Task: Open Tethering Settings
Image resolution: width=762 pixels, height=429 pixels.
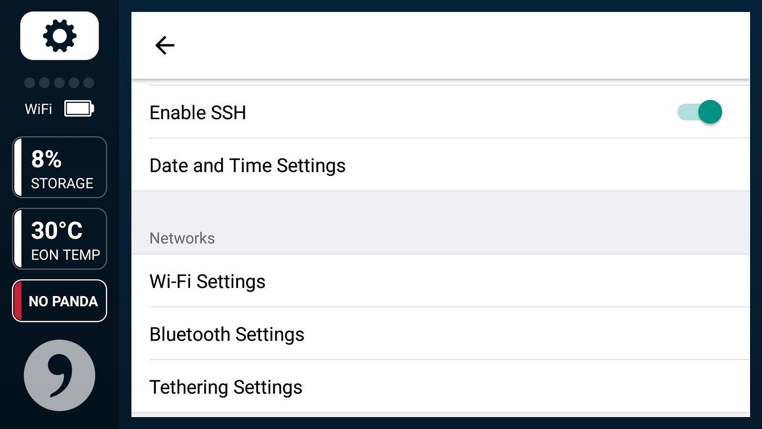Action: tap(226, 387)
